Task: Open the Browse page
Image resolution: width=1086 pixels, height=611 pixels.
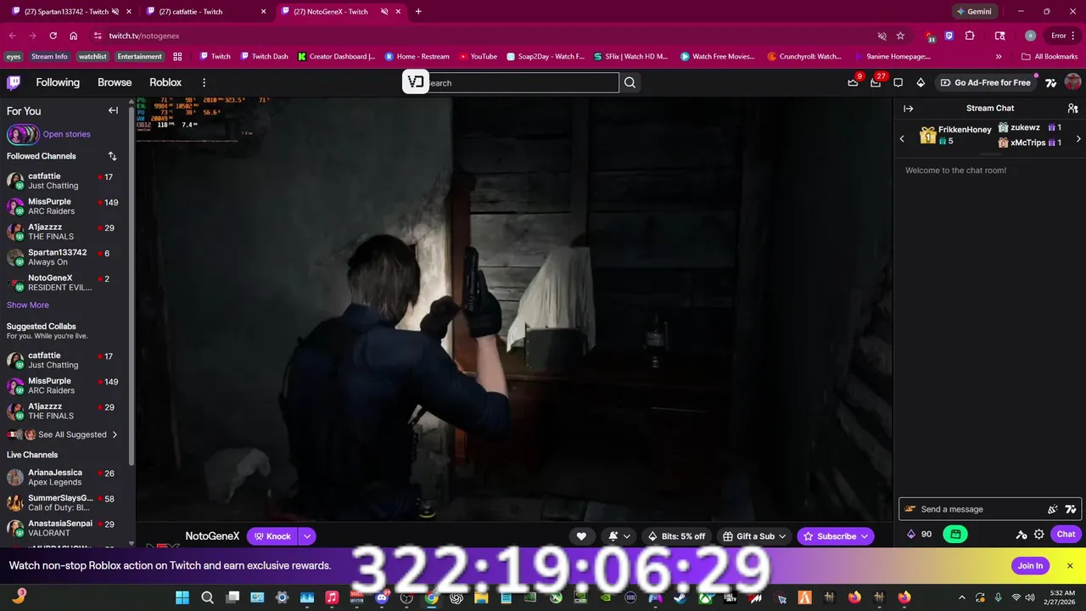Action: (115, 82)
